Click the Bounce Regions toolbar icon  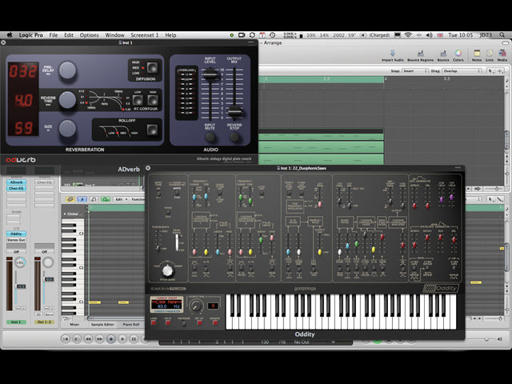421,54
